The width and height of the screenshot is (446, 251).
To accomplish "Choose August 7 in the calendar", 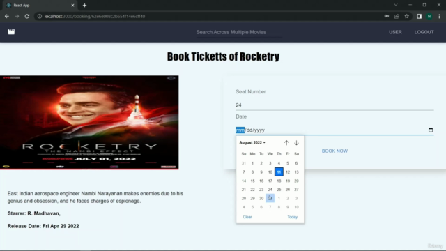I will coord(243,172).
